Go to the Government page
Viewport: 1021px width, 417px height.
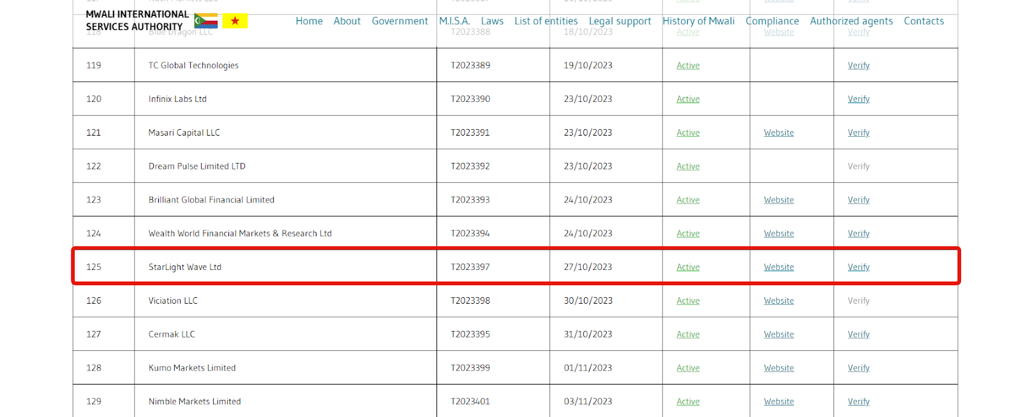coord(400,21)
